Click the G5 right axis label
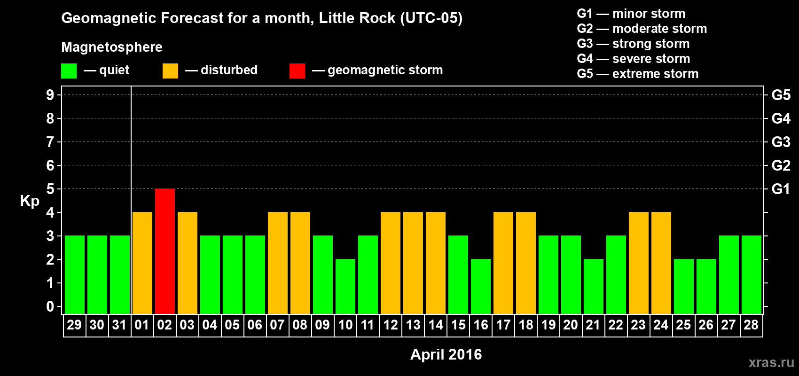The height and width of the screenshot is (376, 799). (781, 95)
